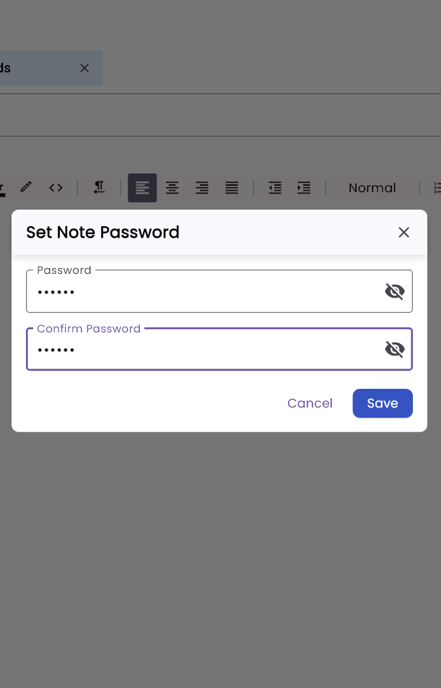The height and width of the screenshot is (688, 441).
Task: Show the Password field's hidden characters
Action: click(395, 291)
